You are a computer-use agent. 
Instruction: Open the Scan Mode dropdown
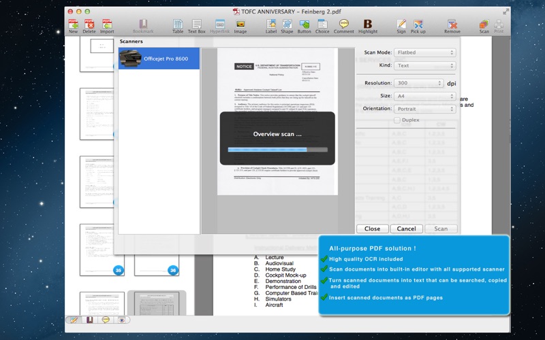click(424, 52)
